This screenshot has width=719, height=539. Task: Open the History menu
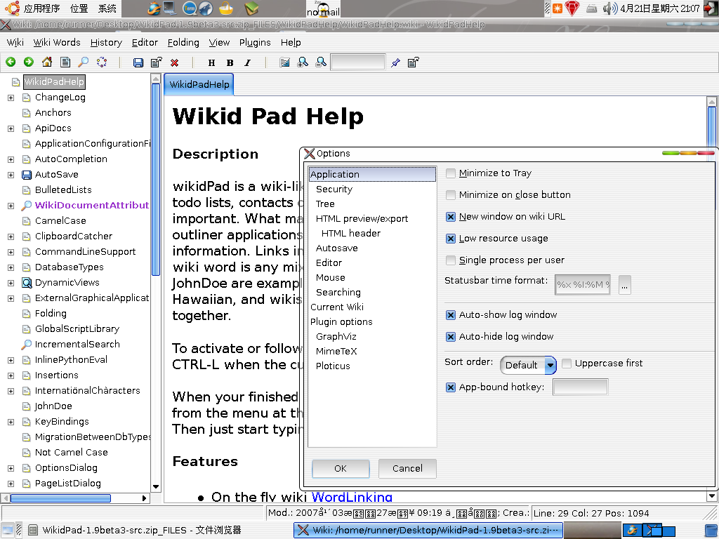[106, 43]
